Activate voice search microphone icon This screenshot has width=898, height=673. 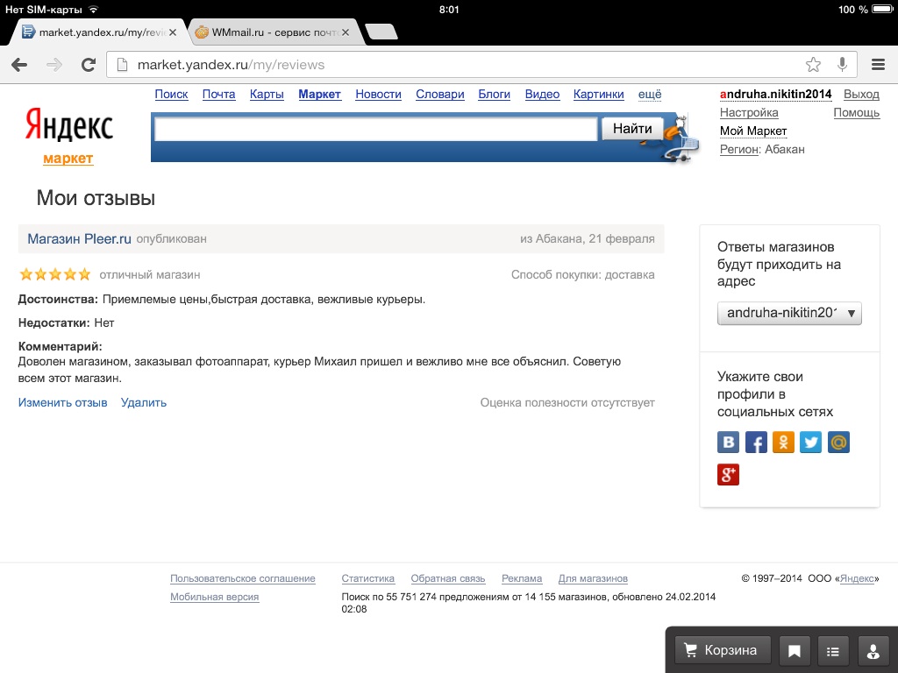[842, 65]
